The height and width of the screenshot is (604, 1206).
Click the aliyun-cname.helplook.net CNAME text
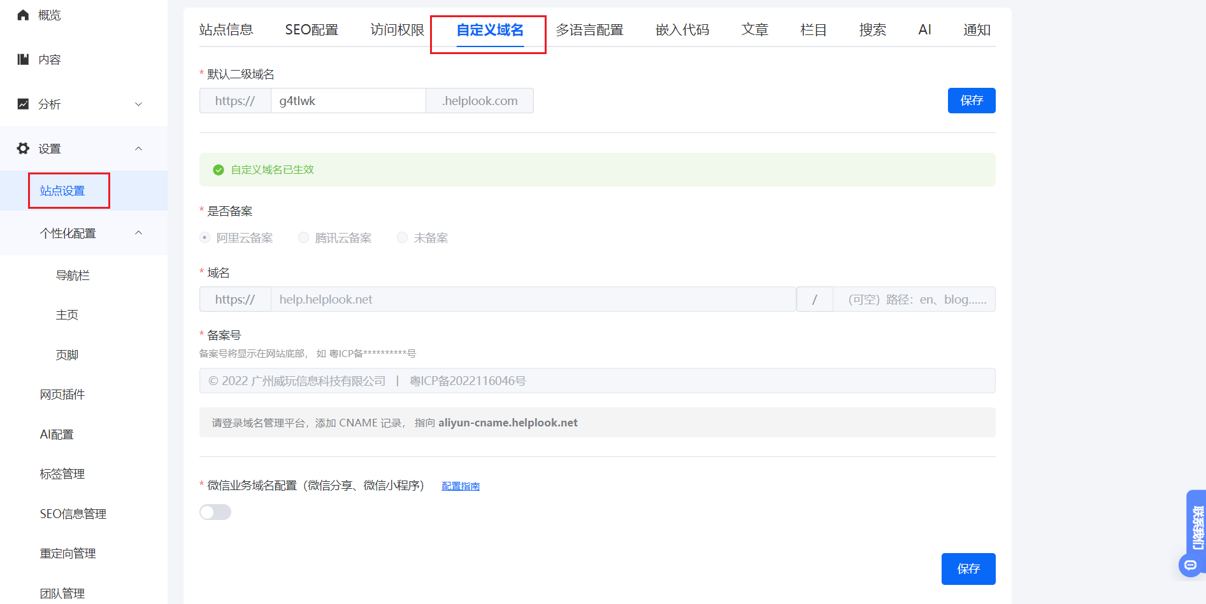pyautogui.click(x=508, y=423)
